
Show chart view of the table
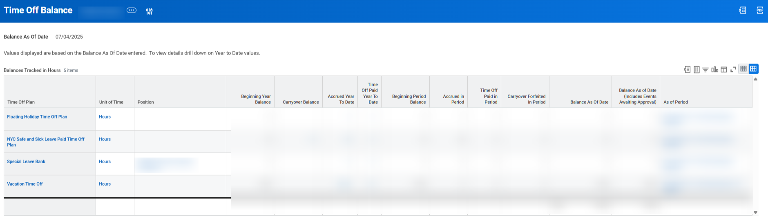pyautogui.click(x=714, y=70)
